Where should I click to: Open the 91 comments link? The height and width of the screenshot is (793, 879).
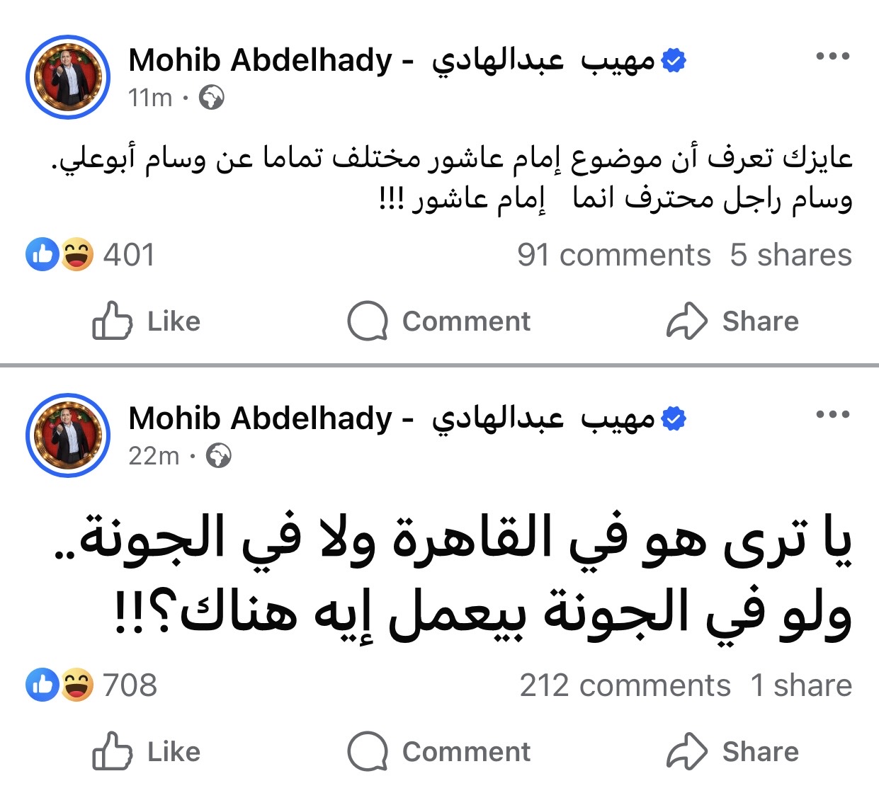[613, 255]
